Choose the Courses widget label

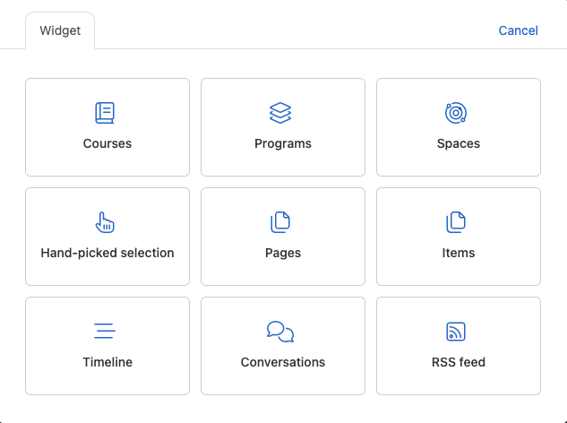click(x=107, y=143)
